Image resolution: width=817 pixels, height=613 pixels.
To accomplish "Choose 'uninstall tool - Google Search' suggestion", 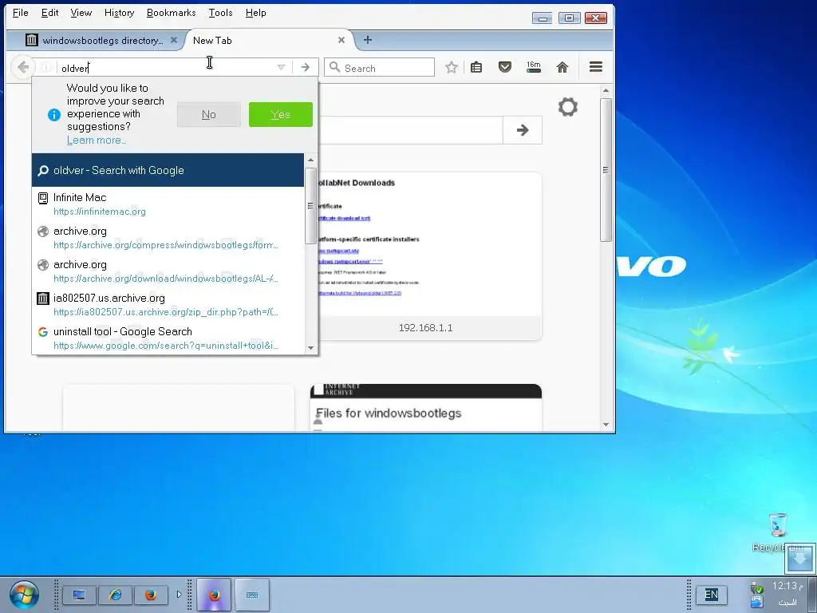I will [168, 338].
